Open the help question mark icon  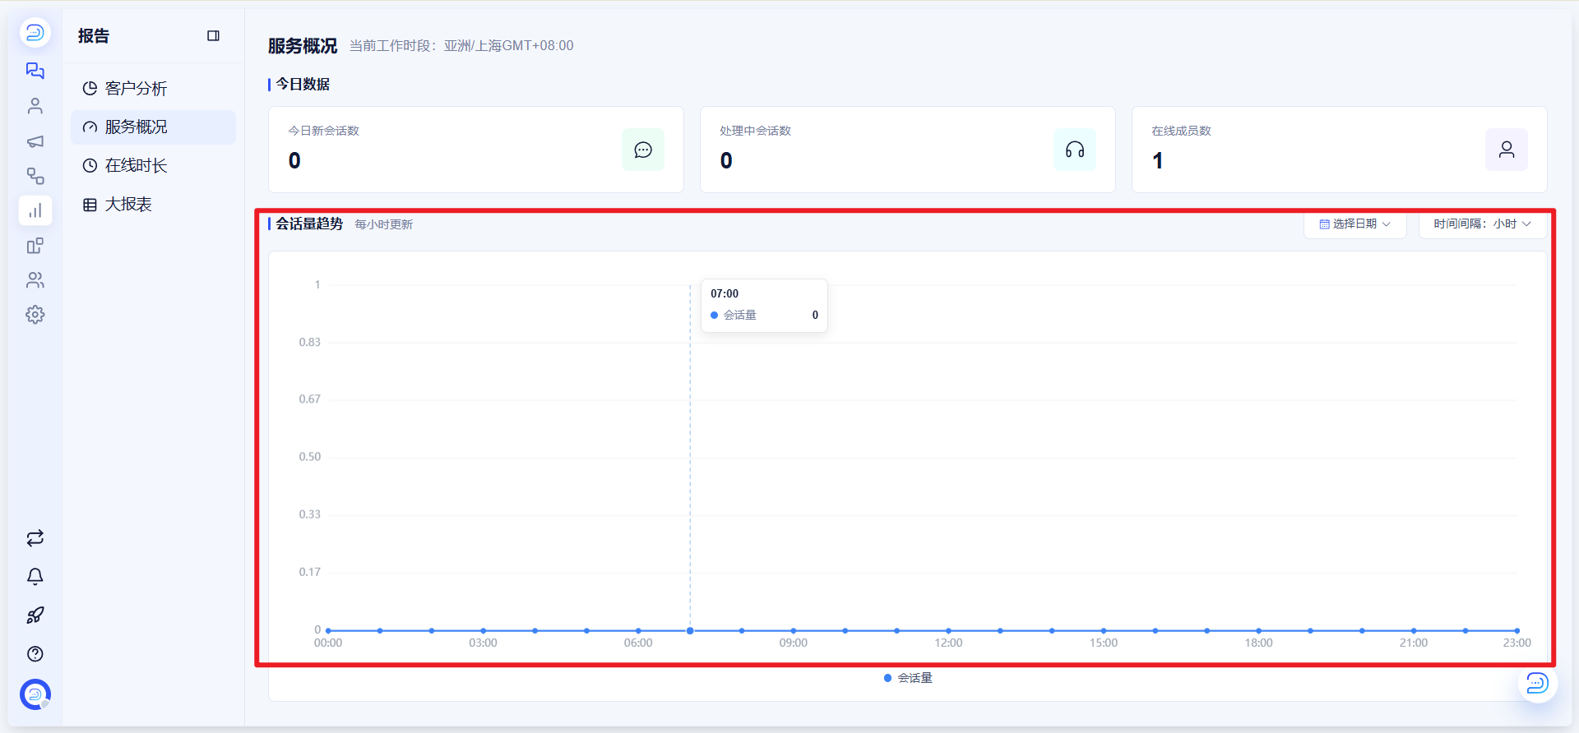point(35,654)
